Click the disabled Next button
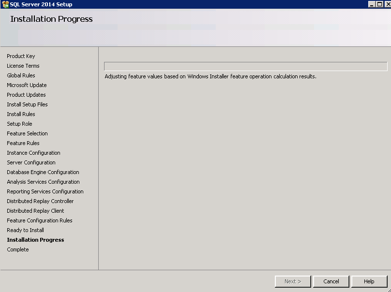 tap(293, 281)
